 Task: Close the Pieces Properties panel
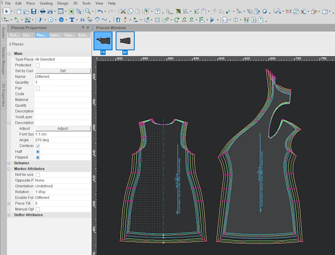point(88,28)
